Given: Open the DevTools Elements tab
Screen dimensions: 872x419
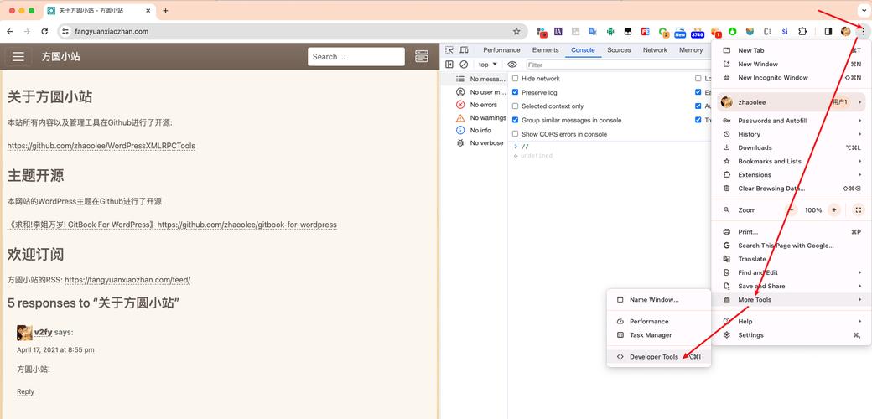Looking at the screenshot, I should pos(545,50).
